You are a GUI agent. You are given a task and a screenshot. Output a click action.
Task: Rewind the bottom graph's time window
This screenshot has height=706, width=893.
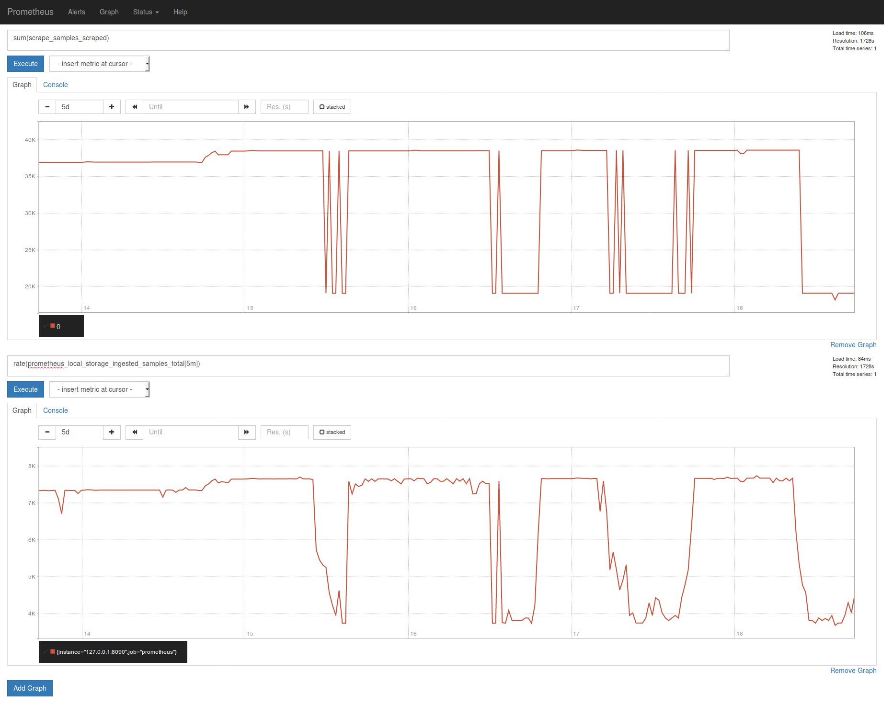pyautogui.click(x=134, y=432)
